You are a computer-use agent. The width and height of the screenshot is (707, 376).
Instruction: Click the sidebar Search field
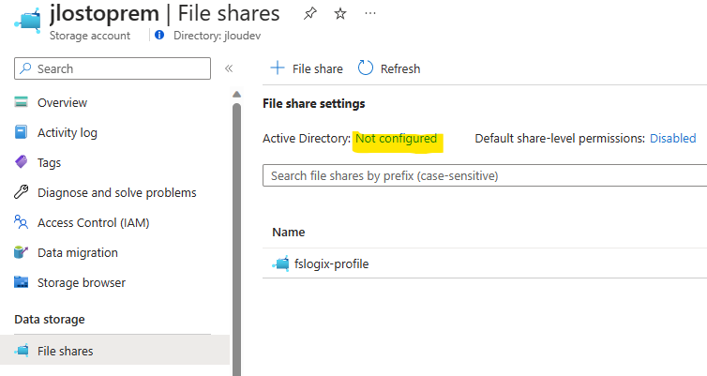(x=113, y=68)
